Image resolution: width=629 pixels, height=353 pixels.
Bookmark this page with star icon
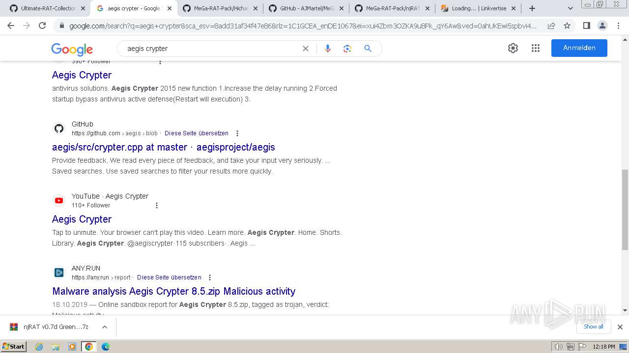(567, 25)
